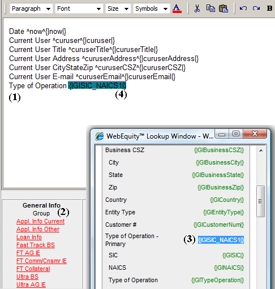Open the Loan Info link

tap(29, 237)
